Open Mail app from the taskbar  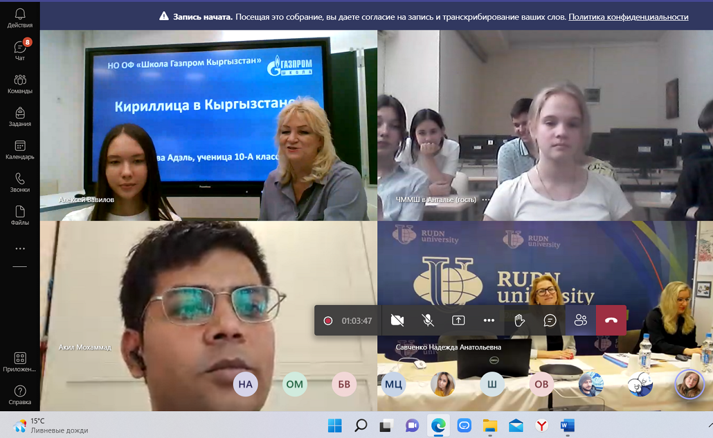(x=516, y=426)
